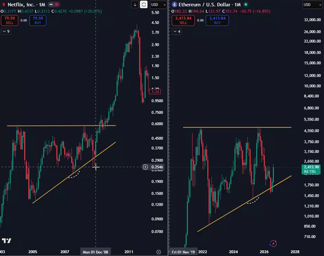Click 2028 on the Ethereum time axis

[x=295, y=252]
